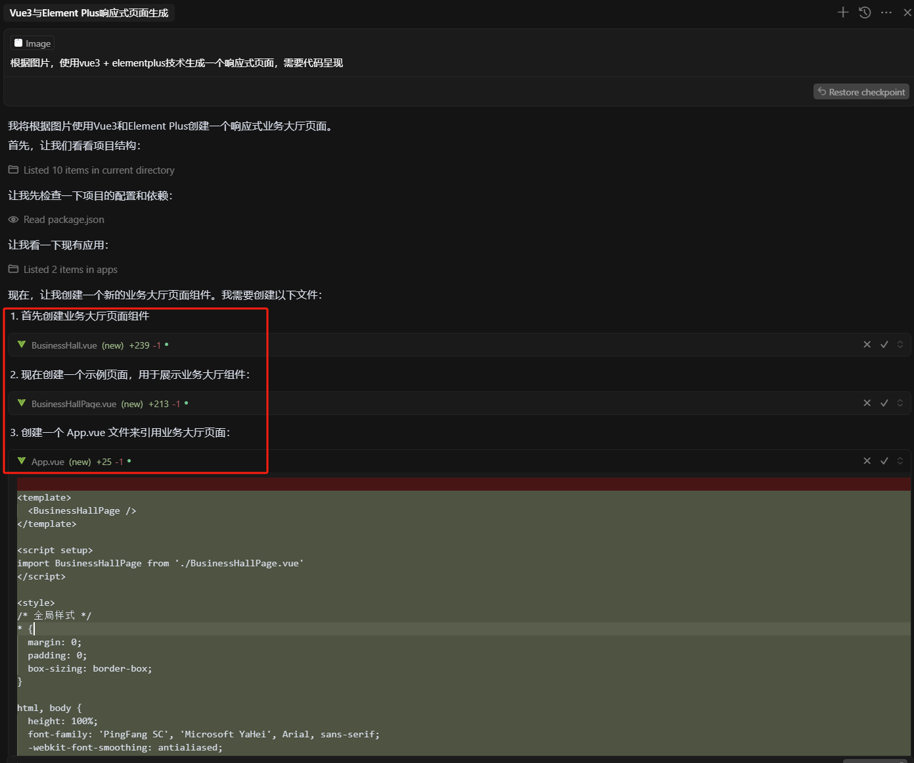Viewport: 914px width, 763px height.
Task: Click the font-family code line
Action: pyautogui.click(x=204, y=734)
